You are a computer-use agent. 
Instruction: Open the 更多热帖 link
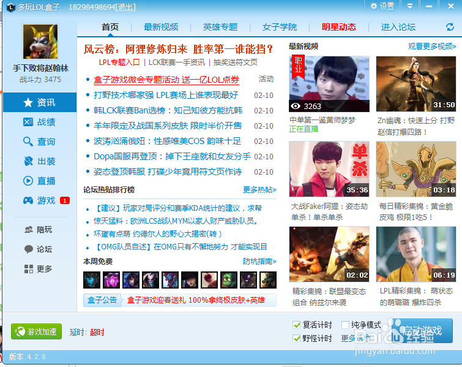coord(259,190)
